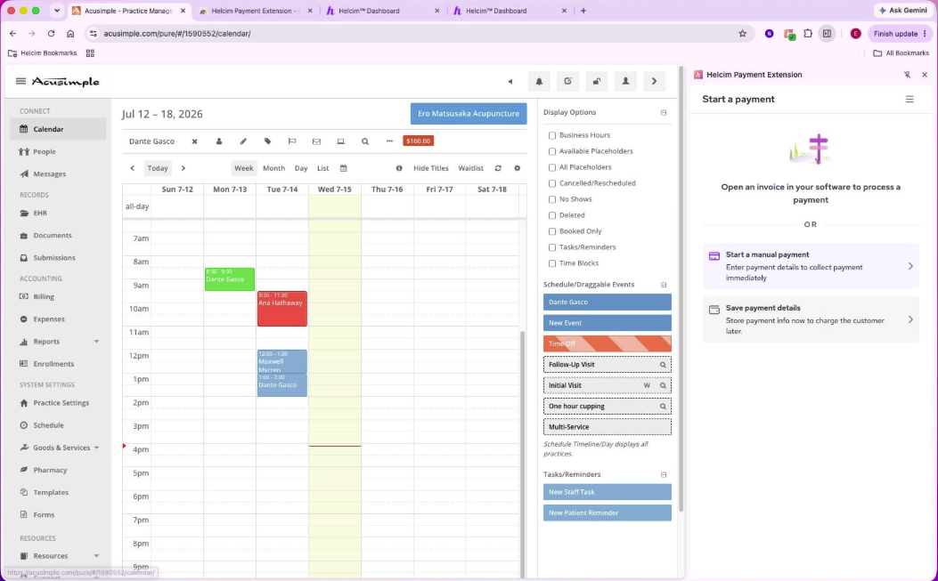The height and width of the screenshot is (581, 938).
Task: Enable the Deleted checkbox
Action: (552, 216)
